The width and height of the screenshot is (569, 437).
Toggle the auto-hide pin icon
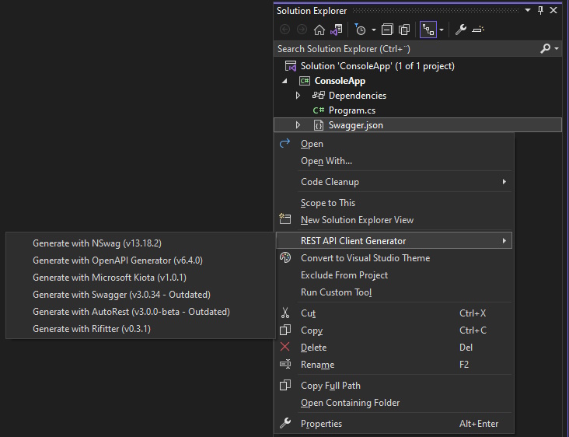540,11
